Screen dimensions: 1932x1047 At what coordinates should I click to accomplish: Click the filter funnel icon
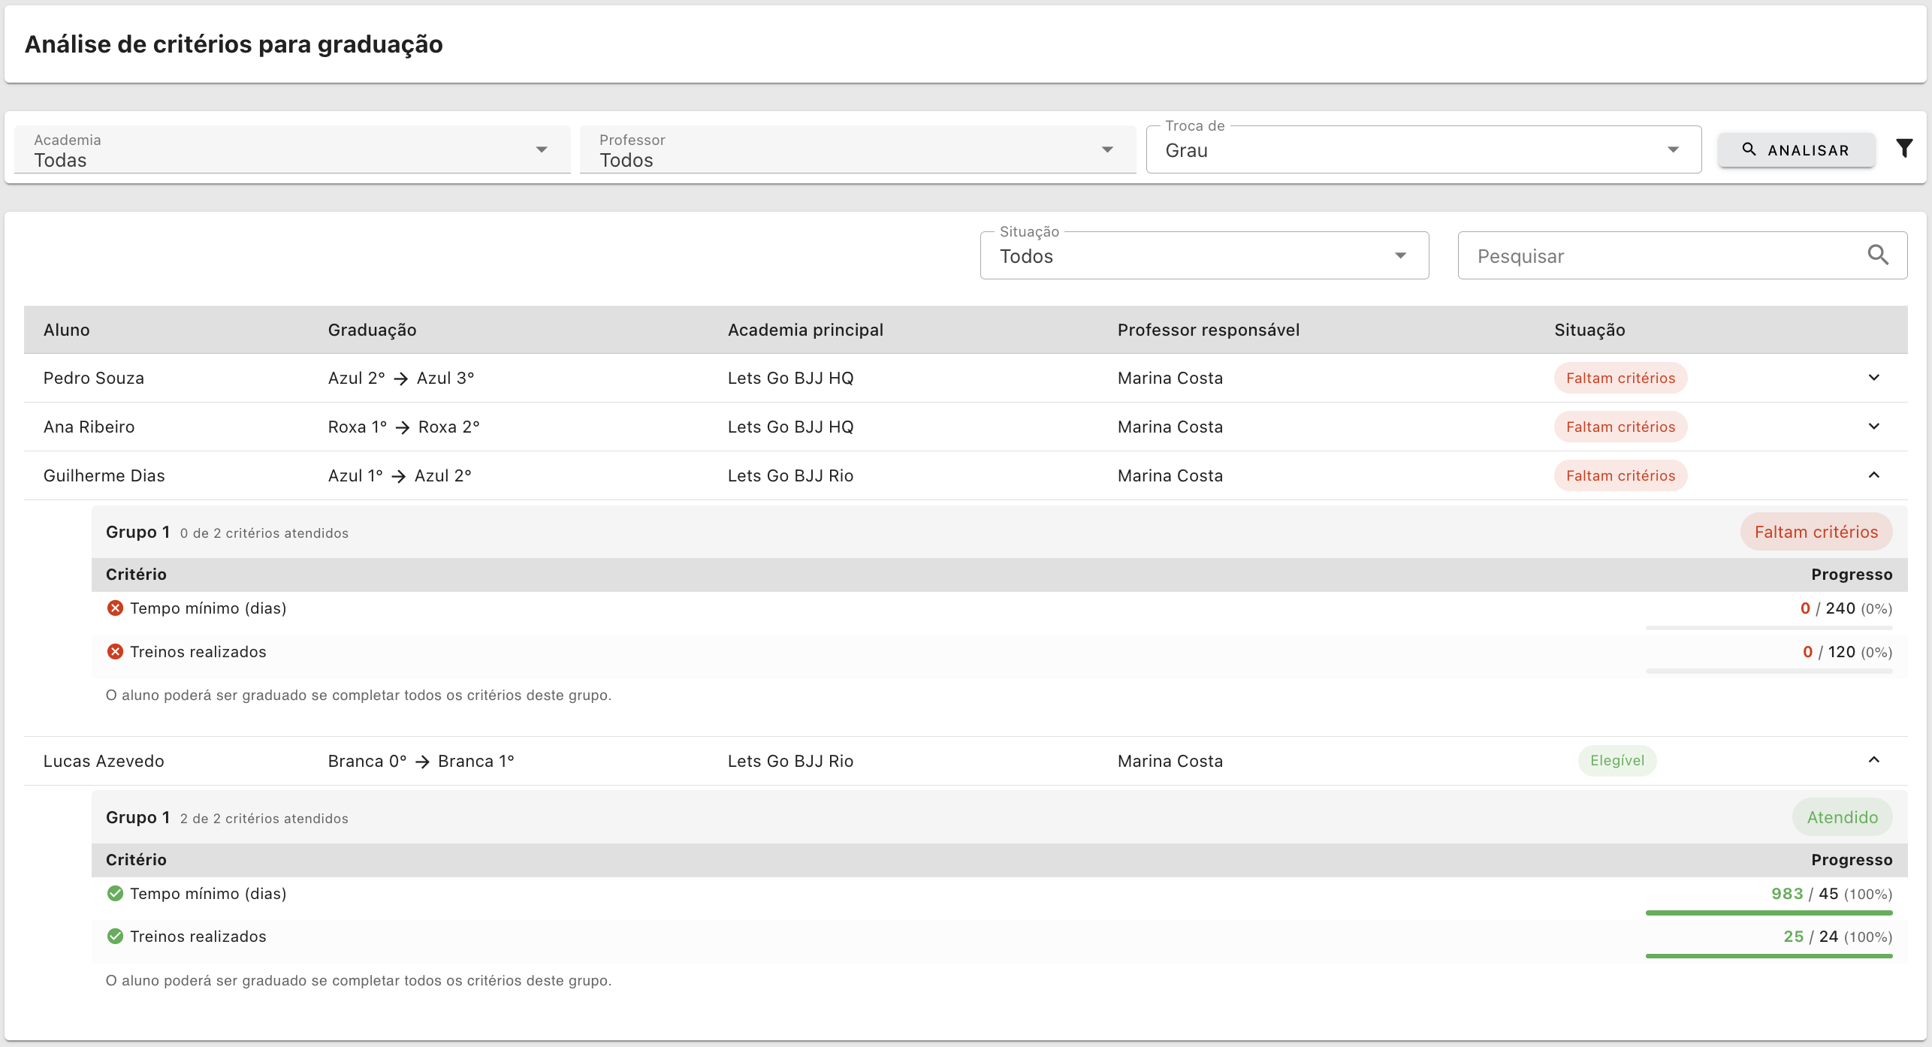(x=1903, y=149)
